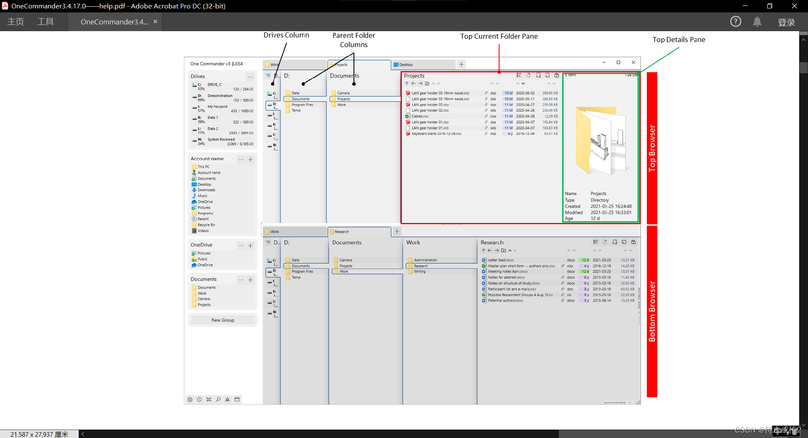Sort Projects pane by size ascending arrow
The image size is (808, 438).
pyautogui.click(x=549, y=84)
